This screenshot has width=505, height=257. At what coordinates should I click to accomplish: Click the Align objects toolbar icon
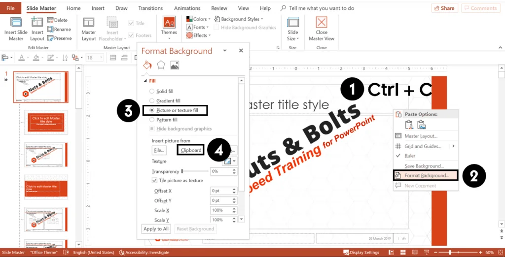5,58
